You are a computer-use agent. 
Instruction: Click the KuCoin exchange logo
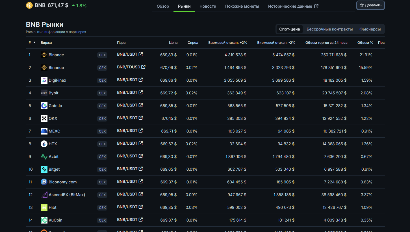[44, 220]
